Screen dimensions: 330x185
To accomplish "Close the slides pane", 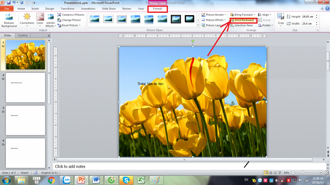I will 49,36.
